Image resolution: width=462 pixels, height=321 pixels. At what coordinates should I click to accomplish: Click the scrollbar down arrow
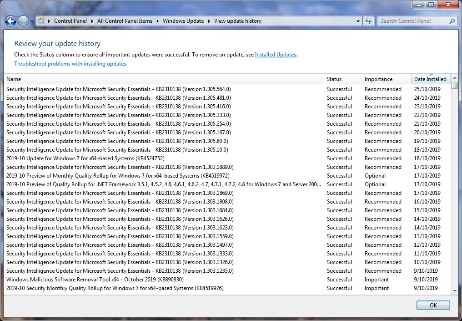click(x=455, y=290)
